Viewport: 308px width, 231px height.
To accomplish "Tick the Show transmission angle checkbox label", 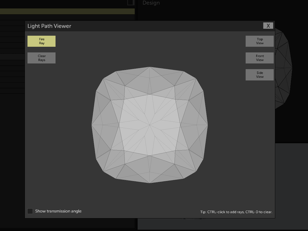I will click(58, 211).
